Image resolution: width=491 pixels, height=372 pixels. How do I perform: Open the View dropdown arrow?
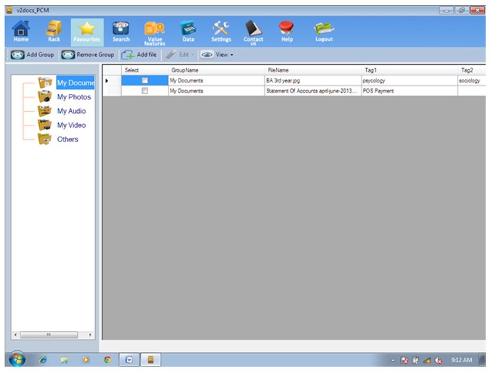[x=232, y=55]
